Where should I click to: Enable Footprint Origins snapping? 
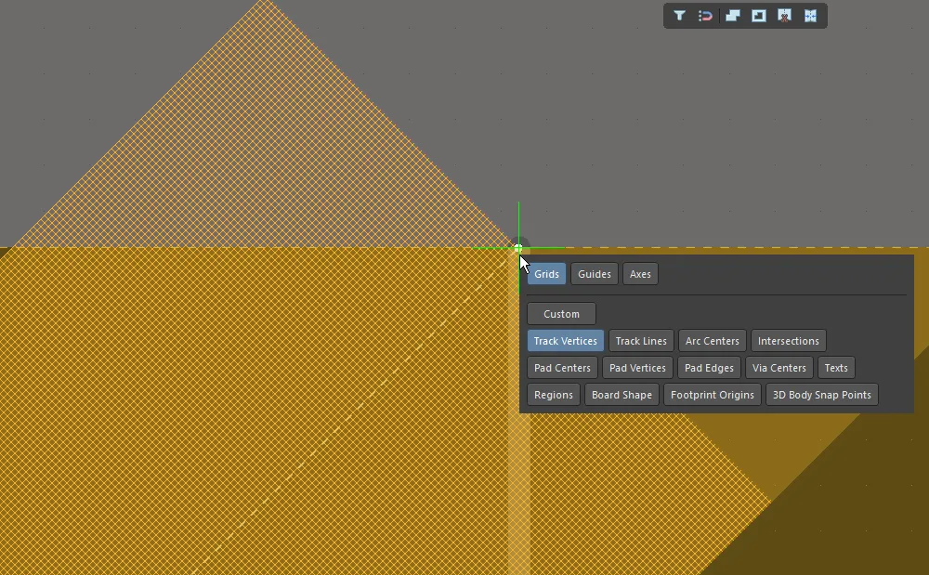(712, 395)
